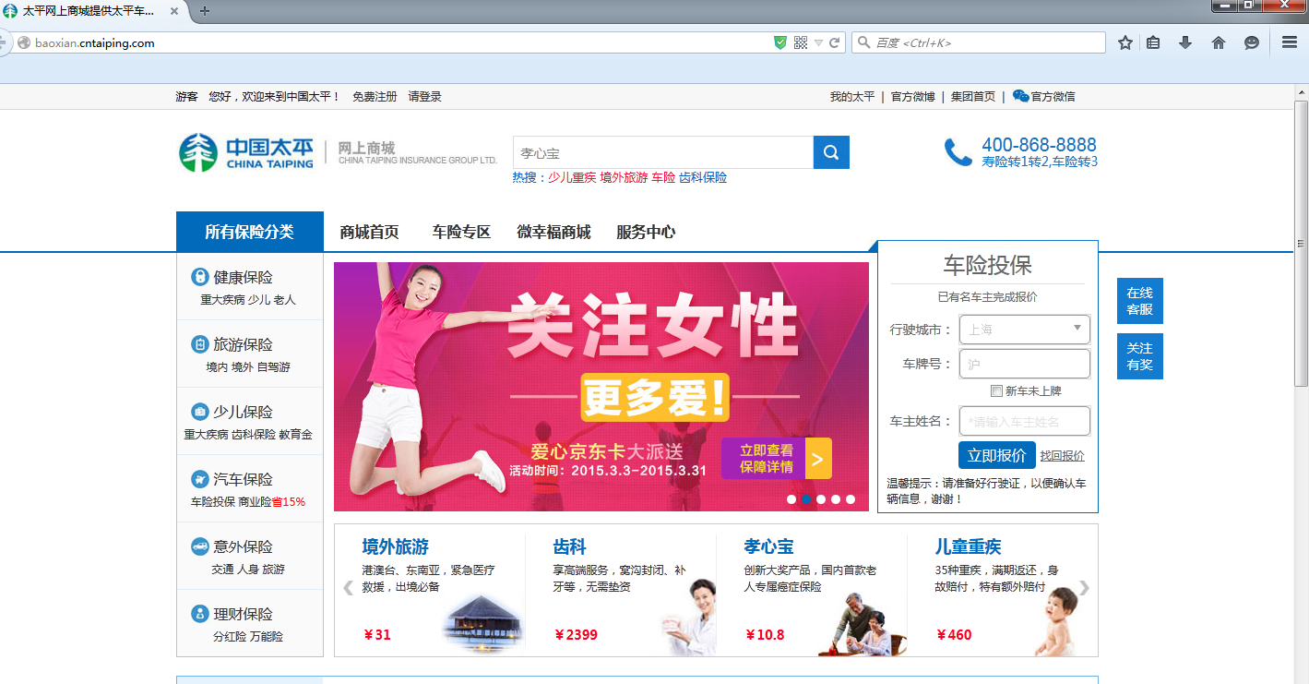
Task: Click the 少儿保险 category icon
Action: click(199, 412)
